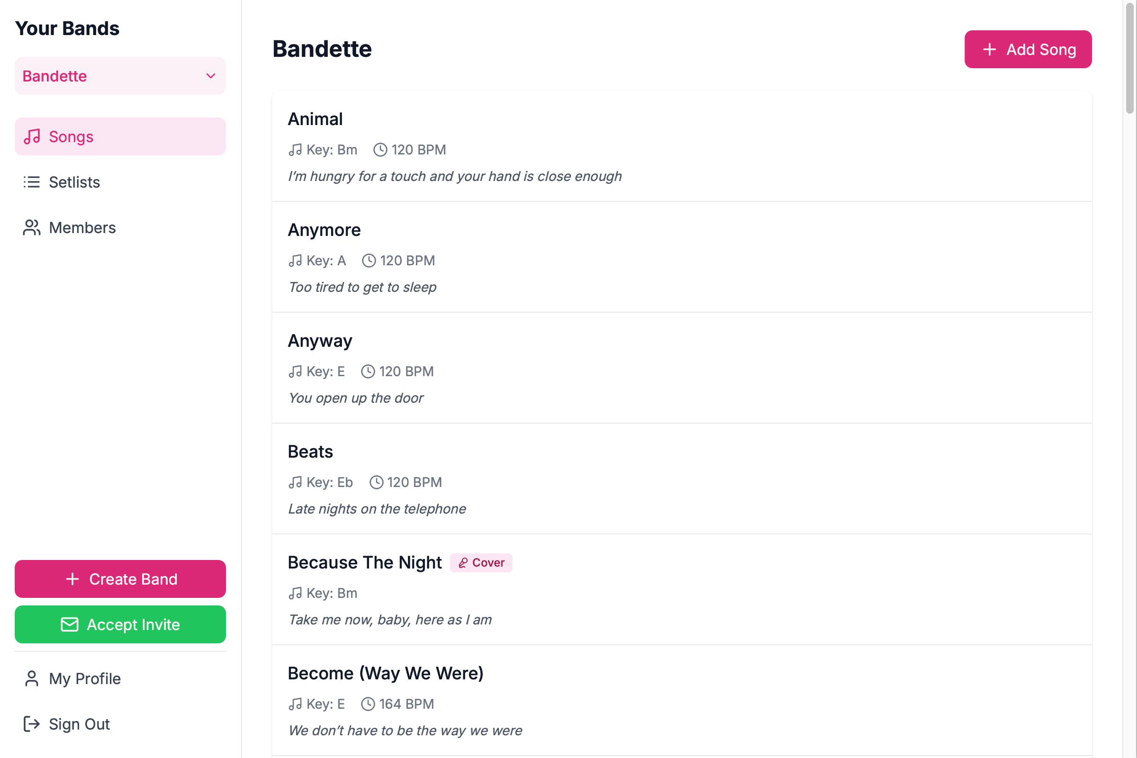Viewport: 1137px width, 758px height.
Task: Switch to the Setlists section
Action: point(74,182)
